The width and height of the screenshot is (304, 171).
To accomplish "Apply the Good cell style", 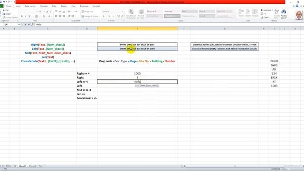I will click(207, 11).
